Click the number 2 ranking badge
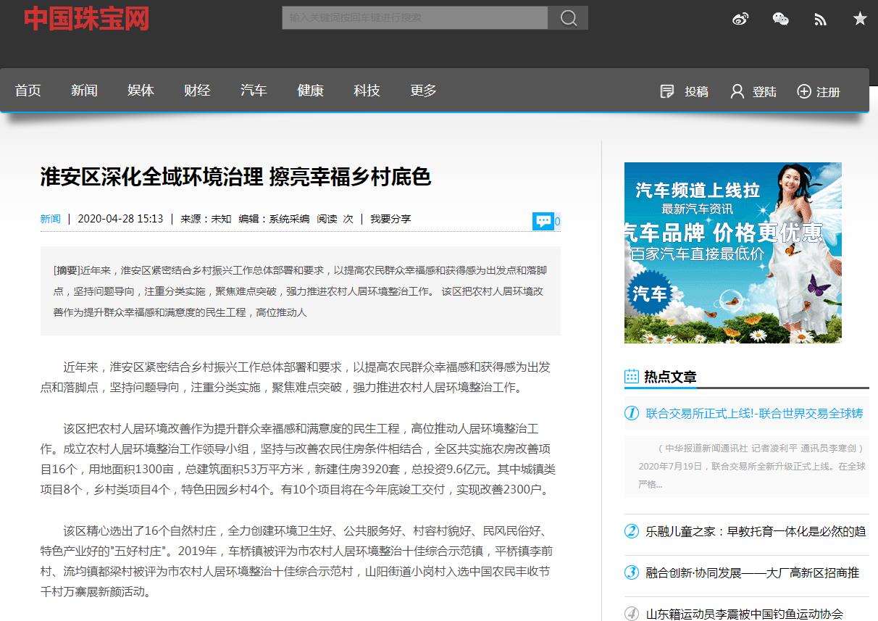Image resolution: width=878 pixels, height=621 pixels. point(632,531)
